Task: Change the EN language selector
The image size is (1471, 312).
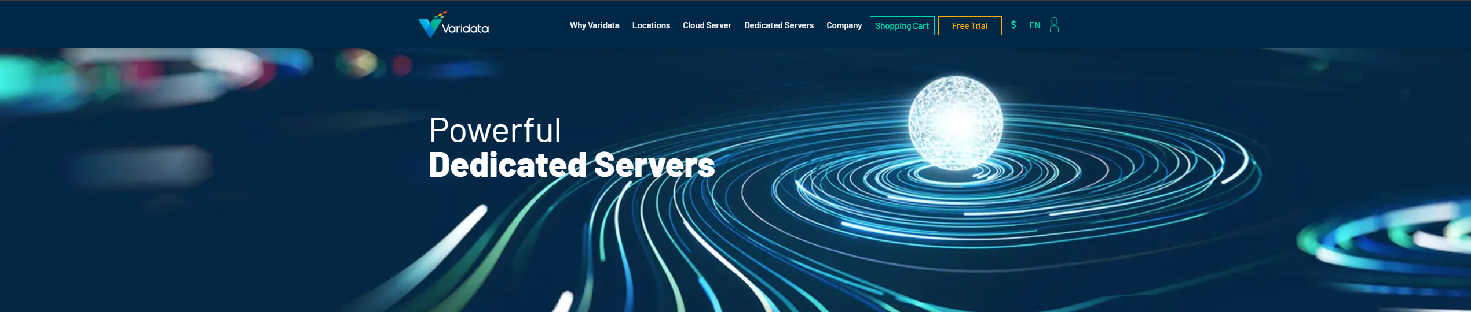Action: pos(1035,25)
